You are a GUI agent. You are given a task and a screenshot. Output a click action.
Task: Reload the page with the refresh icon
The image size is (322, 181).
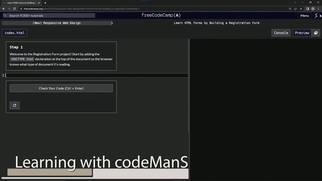point(14,9)
